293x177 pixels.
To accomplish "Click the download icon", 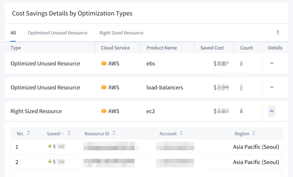I will tap(278, 32).
